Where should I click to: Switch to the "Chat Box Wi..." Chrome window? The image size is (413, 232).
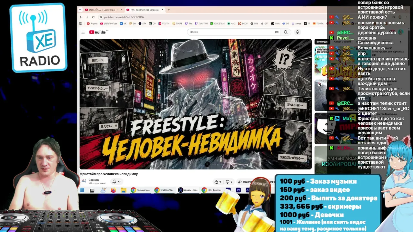[x=164, y=190]
